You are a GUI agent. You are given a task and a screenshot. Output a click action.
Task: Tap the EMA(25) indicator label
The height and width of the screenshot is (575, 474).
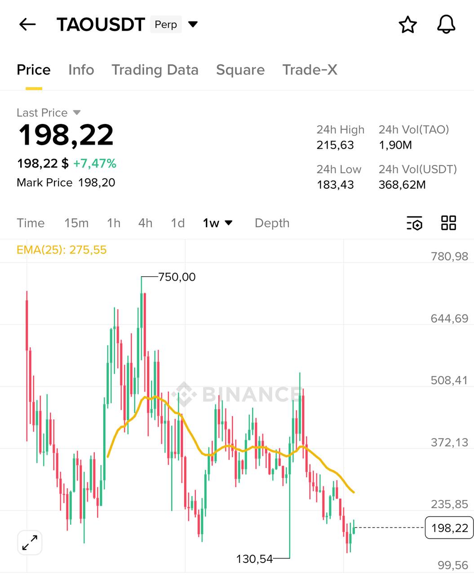62,250
